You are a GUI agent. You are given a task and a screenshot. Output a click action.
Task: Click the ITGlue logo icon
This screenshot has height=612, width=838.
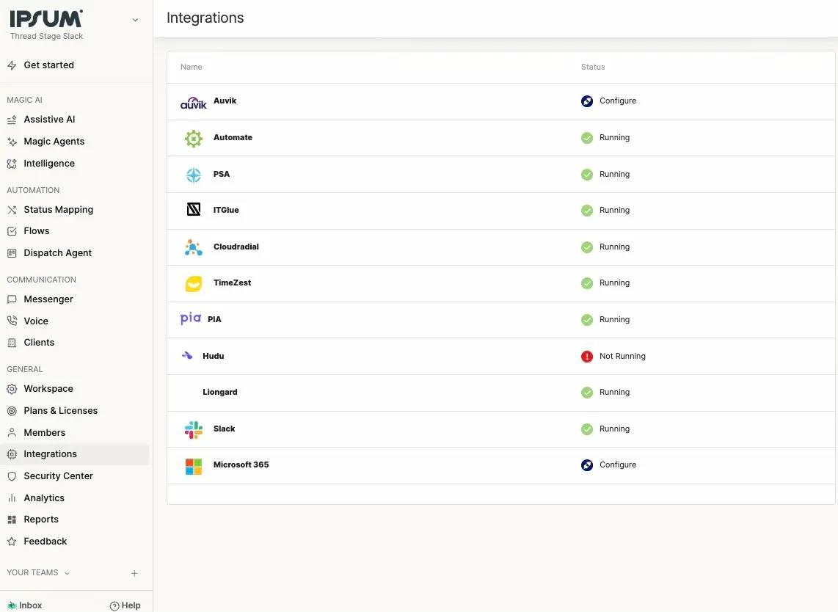[194, 210]
